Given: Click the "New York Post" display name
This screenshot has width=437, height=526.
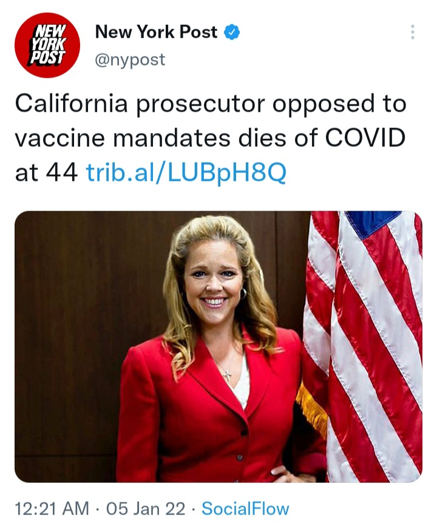Looking at the screenshot, I should click(x=156, y=33).
